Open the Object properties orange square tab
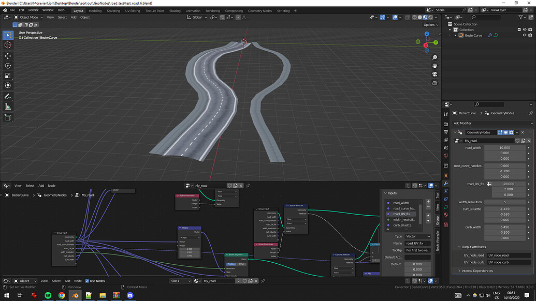 point(446,175)
